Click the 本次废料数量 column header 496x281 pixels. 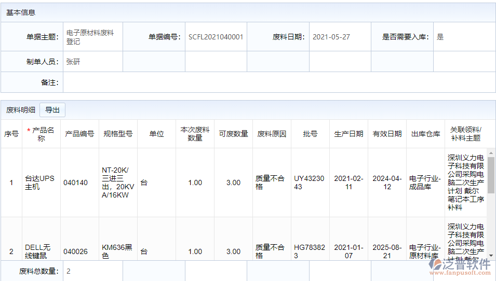click(x=195, y=134)
